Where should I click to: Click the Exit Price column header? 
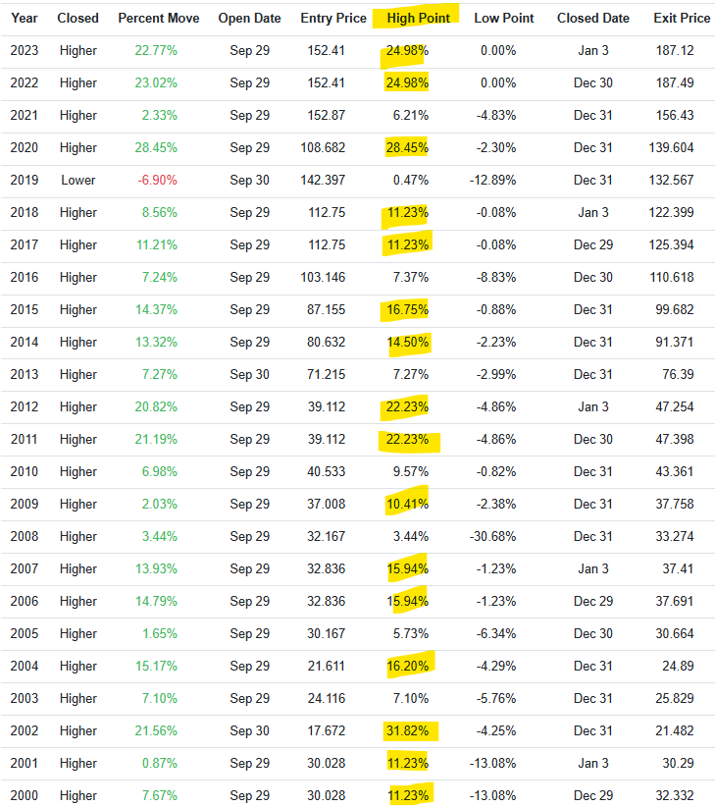(682, 18)
